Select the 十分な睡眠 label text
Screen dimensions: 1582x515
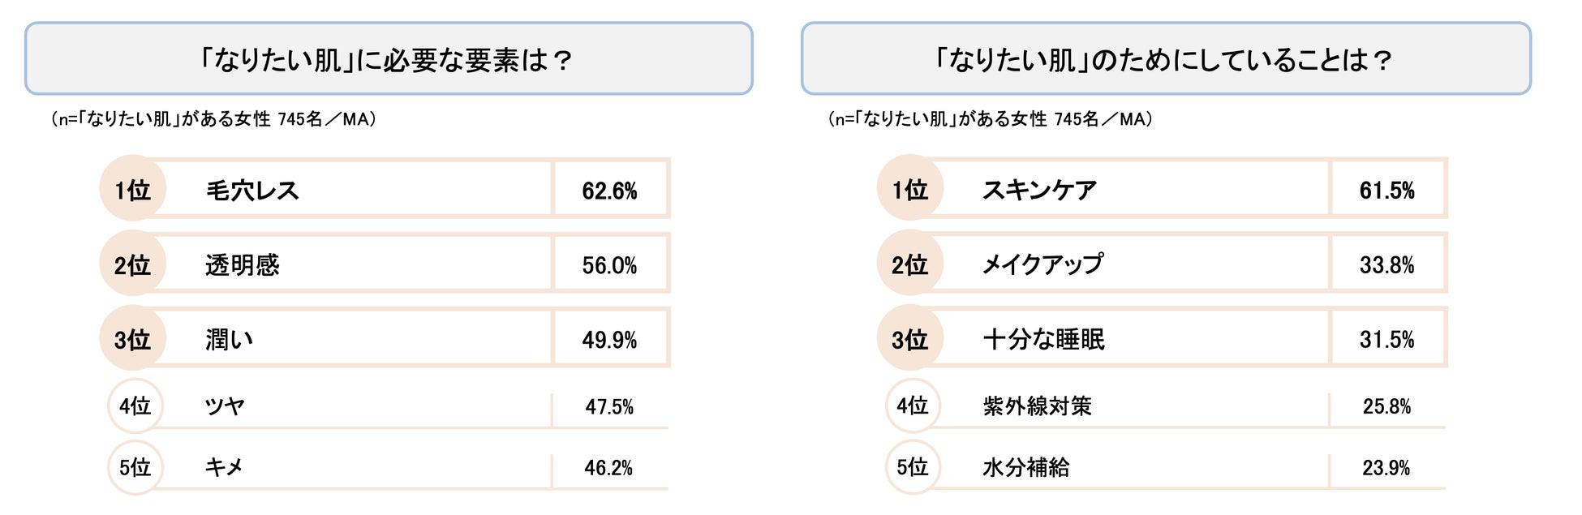pyautogui.click(x=1043, y=339)
